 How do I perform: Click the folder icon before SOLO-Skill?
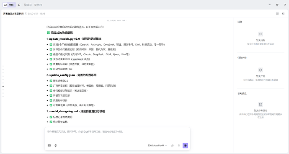pos(26,13)
